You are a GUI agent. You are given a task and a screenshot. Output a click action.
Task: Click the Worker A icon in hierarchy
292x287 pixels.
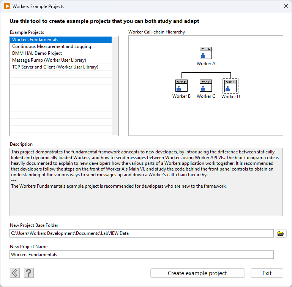(x=205, y=53)
